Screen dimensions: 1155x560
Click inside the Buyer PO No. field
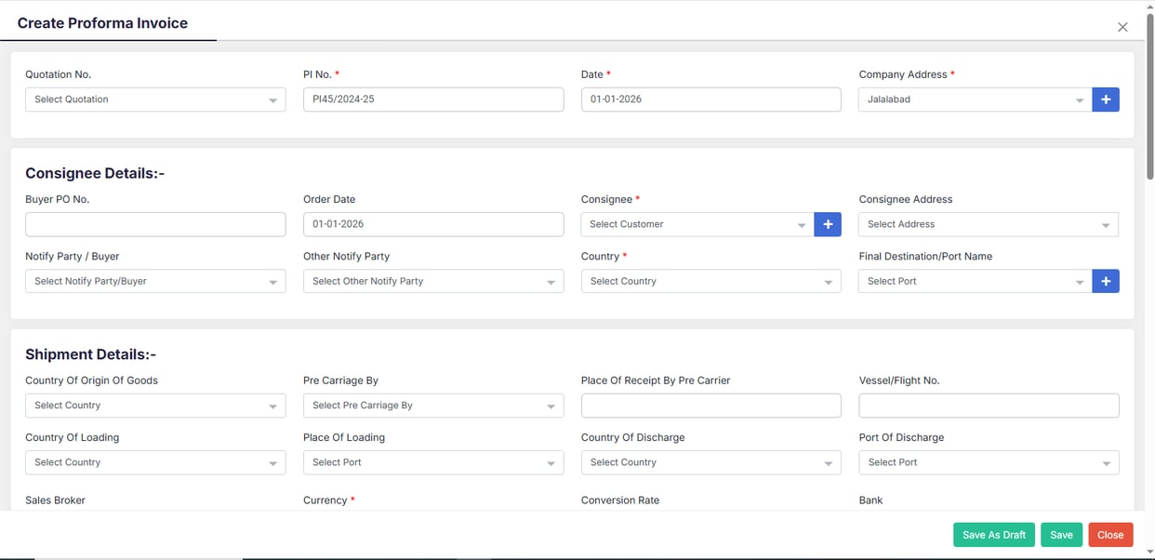tap(154, 223)
